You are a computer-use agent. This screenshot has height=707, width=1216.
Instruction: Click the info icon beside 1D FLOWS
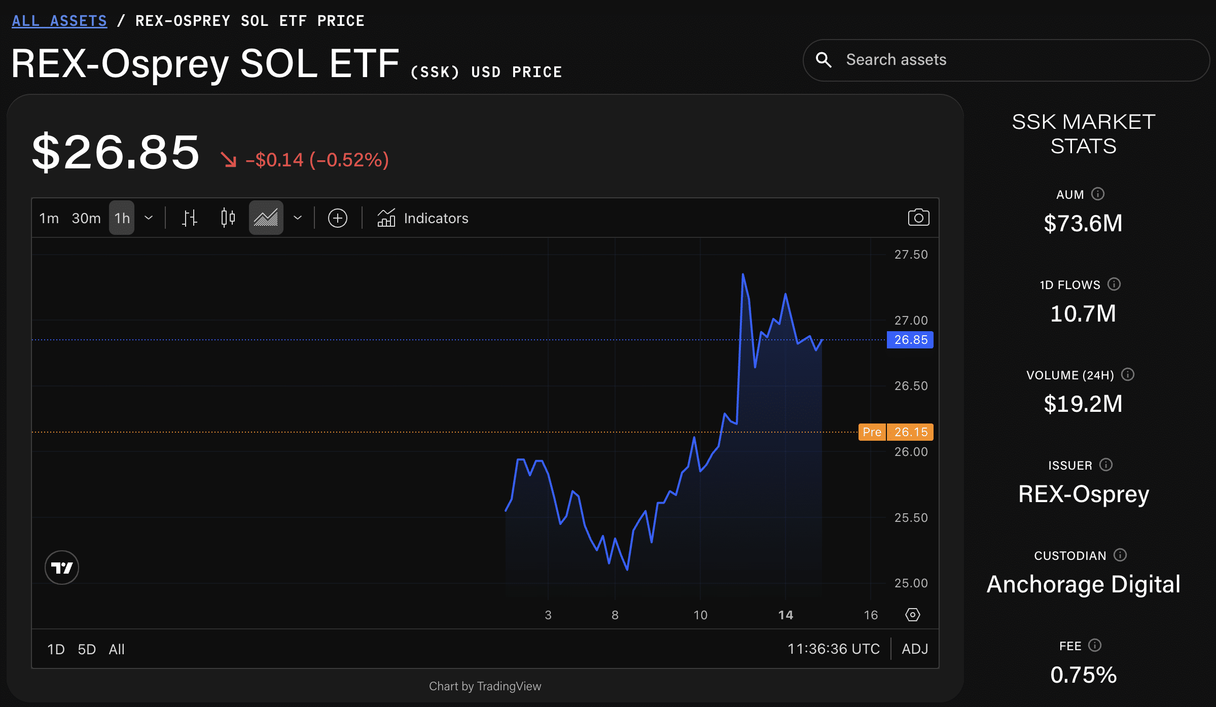click(1114, 285)
